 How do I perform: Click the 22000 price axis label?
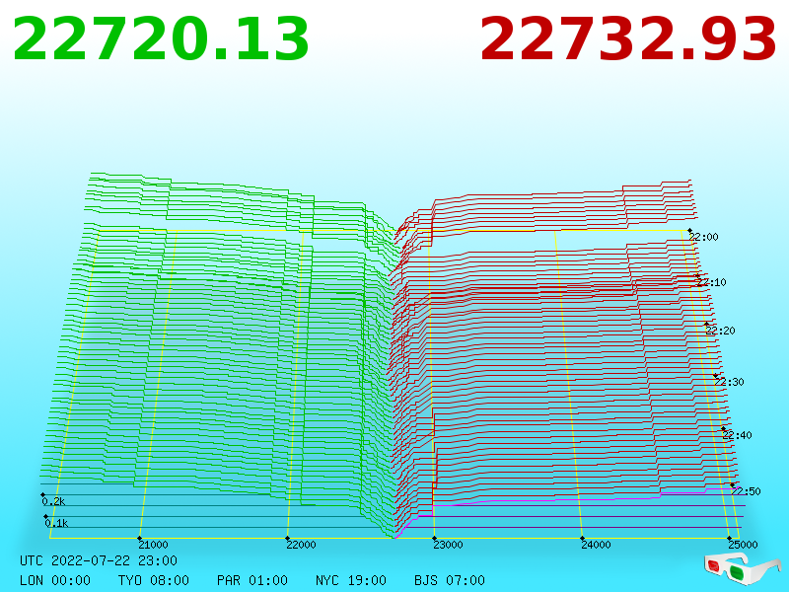301,545
